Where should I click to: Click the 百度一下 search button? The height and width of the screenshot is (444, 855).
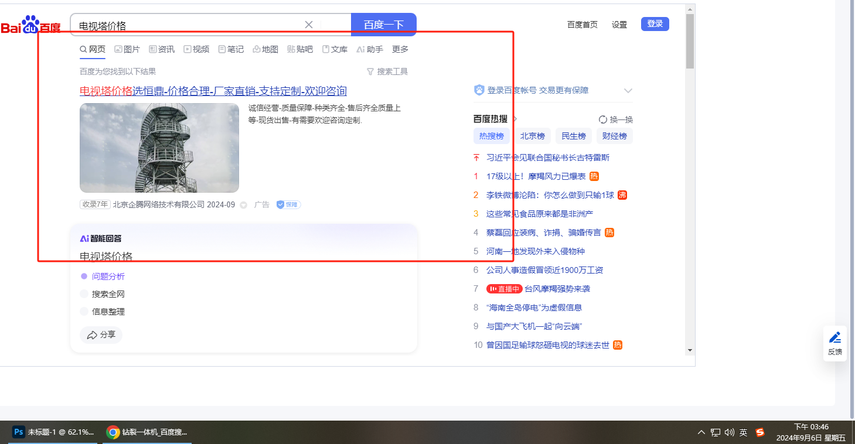pyautogui.click(x=384, y=25)
